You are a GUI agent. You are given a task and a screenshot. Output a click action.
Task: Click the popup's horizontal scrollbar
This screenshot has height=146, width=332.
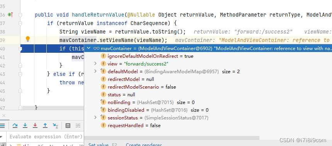click(x=172, y=138)
